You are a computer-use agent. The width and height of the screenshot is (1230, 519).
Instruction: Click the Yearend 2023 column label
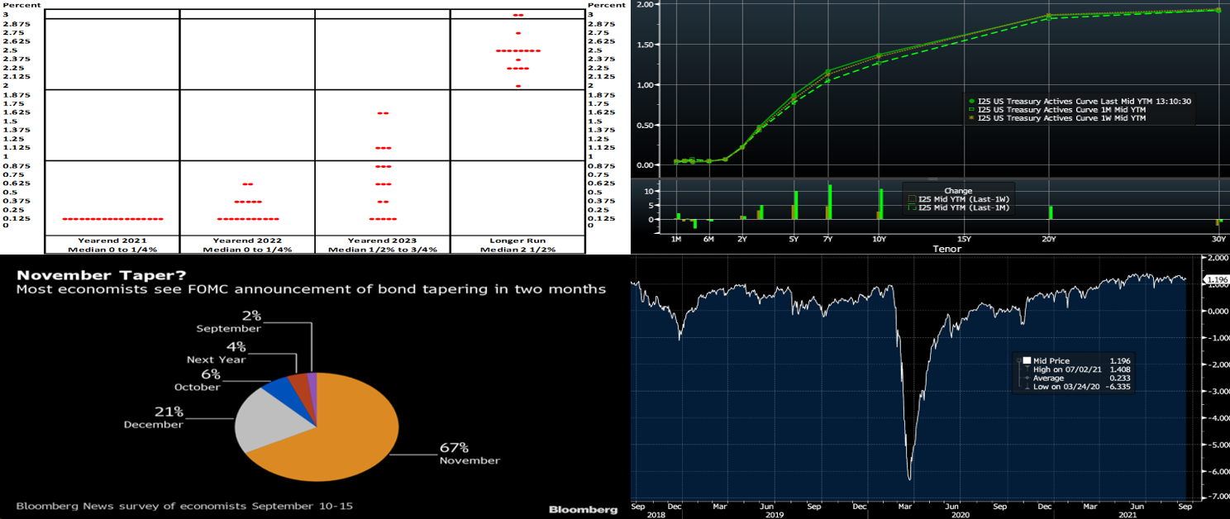click(x=382, y=240)
